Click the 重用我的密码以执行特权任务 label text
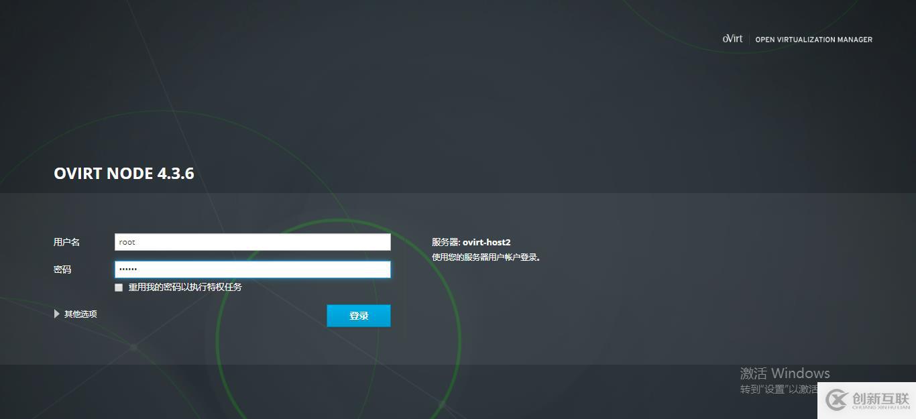Screen dimensions: 916x419 coord(185,287)
